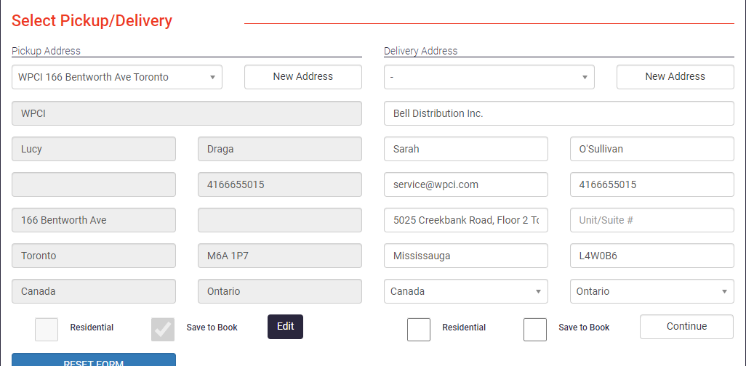Screen dimensions: 746x366
Task: Select the service@wpci.com email field
Action: pos(466,184)
